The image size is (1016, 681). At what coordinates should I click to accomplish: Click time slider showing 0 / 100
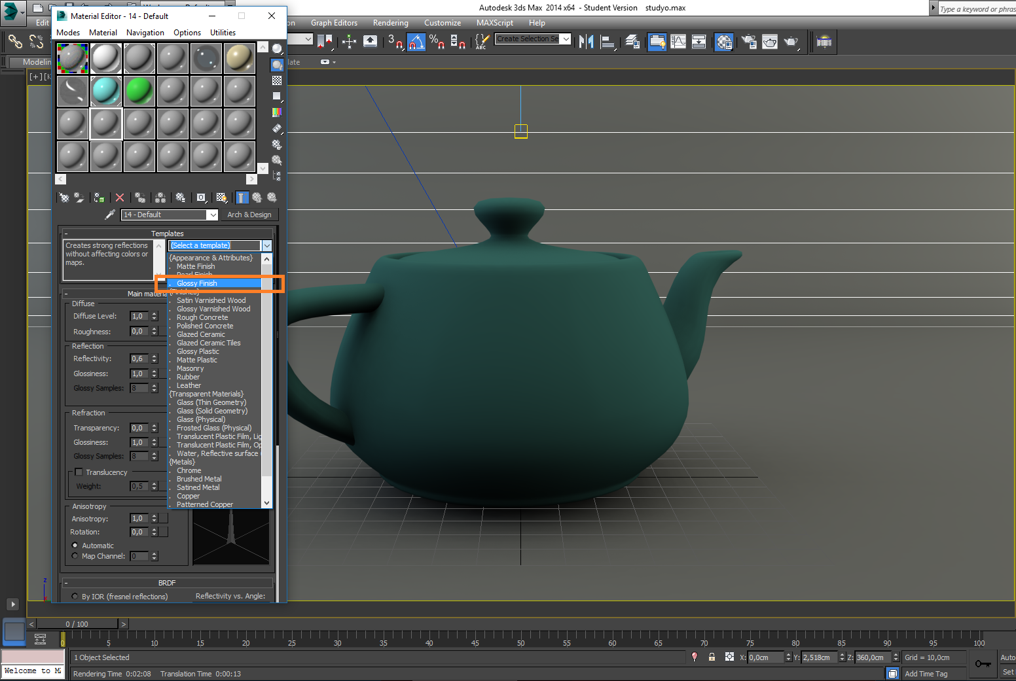click(x=77, y=624)
